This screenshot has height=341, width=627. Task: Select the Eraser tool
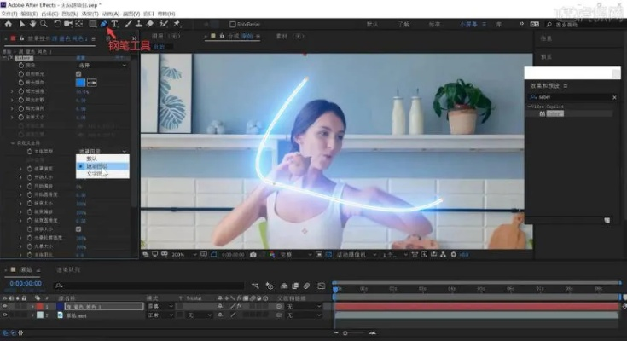point(150,24)
